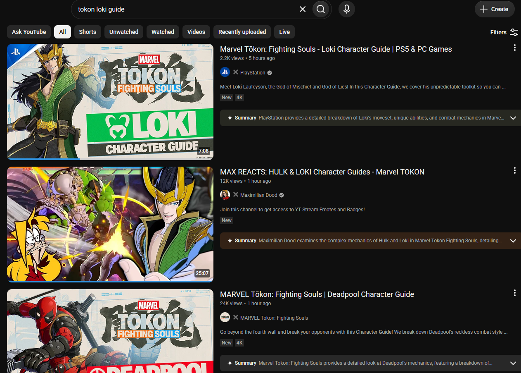
Task: Expand the summary of the Deadpool Character Guide
Action: click(513, 363)
